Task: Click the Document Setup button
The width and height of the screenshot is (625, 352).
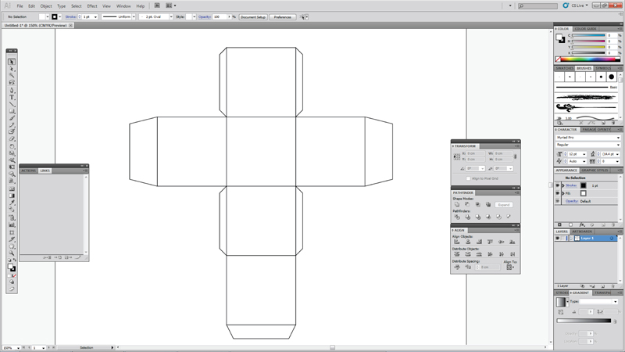Action: (253, 16)
